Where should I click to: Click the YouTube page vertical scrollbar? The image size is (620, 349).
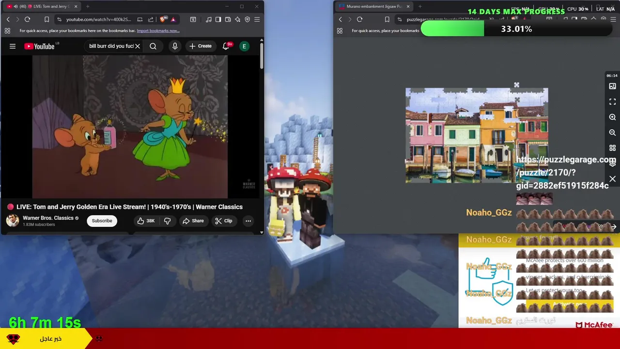pos(262,56)
